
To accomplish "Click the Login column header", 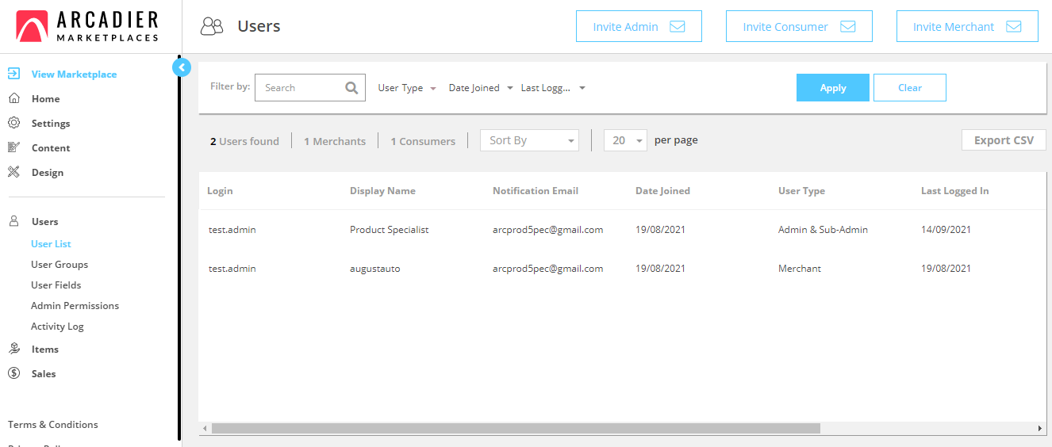I will 220,191.
